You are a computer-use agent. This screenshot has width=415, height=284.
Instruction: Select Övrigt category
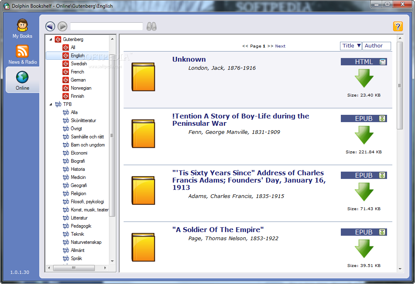tap(76, 129)
